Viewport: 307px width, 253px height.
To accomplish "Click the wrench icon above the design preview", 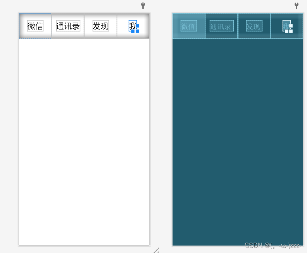I will point(143,6).
